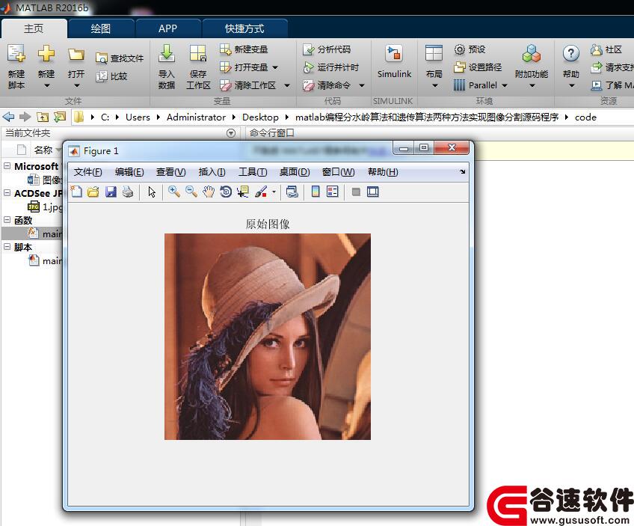Click 查找文件 to find files
This screenshot has width=634, height=526.
point(120,58)
